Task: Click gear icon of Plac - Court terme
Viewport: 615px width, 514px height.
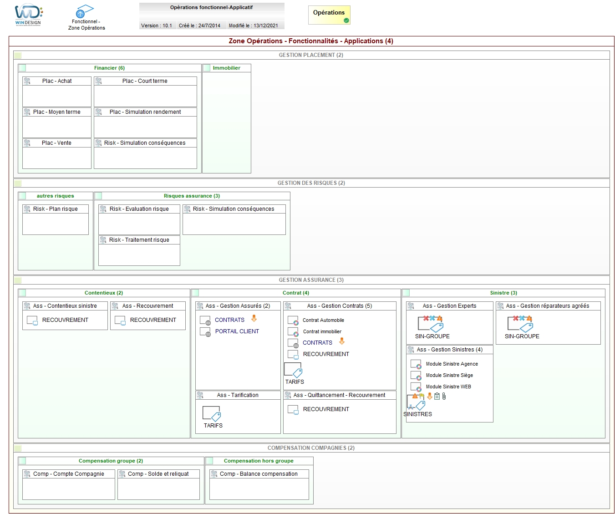Action: (x=98, y=81)
